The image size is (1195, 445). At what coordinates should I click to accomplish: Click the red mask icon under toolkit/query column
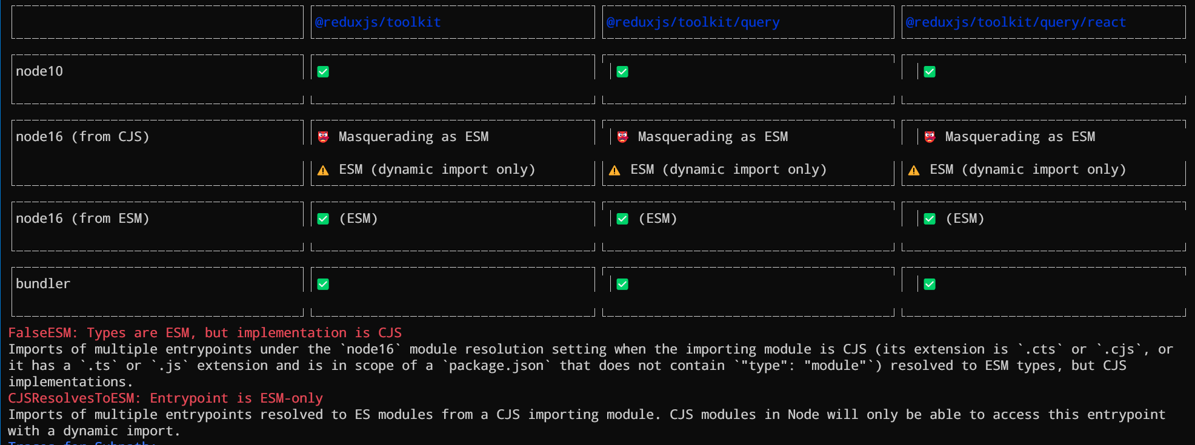click(622, 137)
